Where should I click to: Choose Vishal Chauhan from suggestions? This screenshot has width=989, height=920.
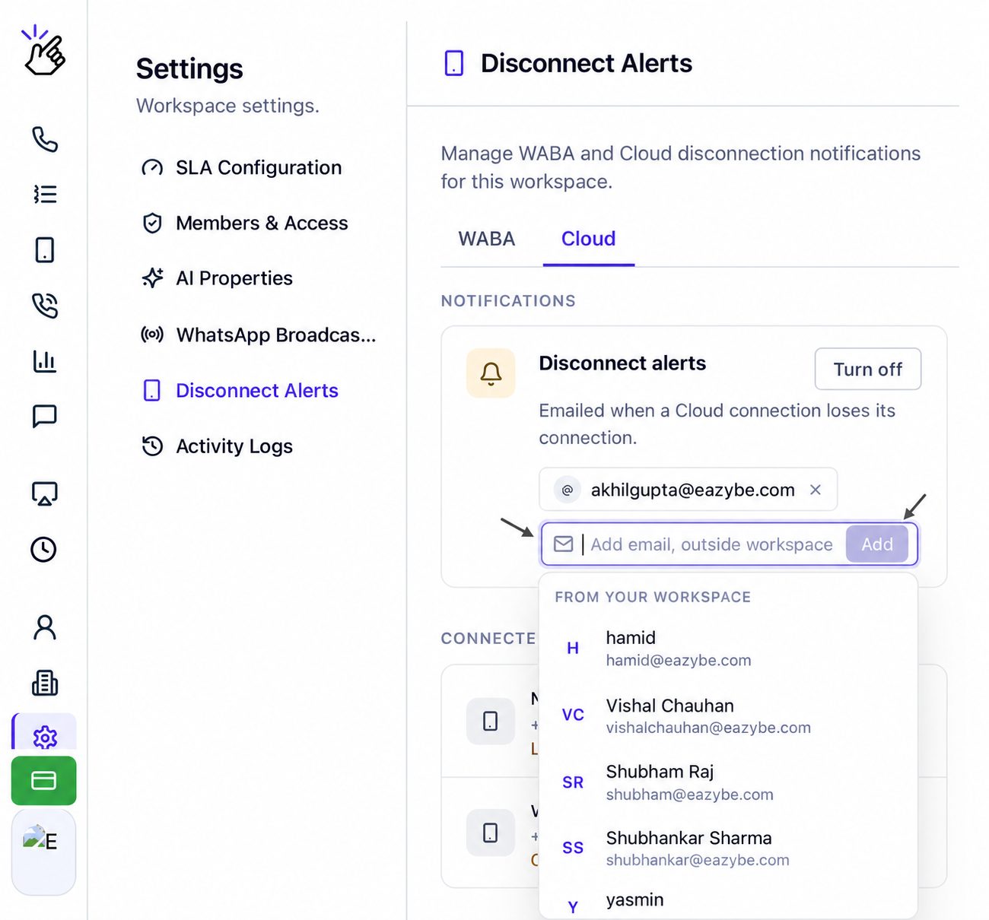tap(728, 715)
